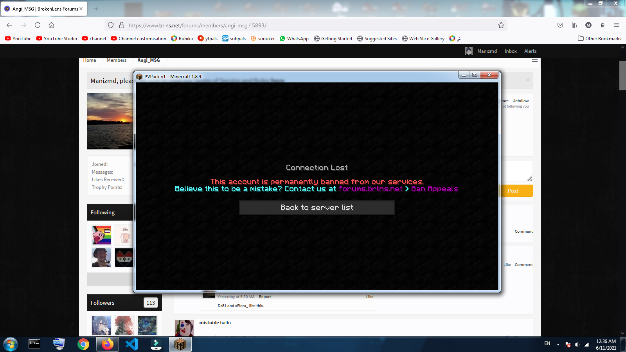The width and height of the screenshot is (626, 352).
Task: Reload the Firefox page
Action: [x=38, y=25]
